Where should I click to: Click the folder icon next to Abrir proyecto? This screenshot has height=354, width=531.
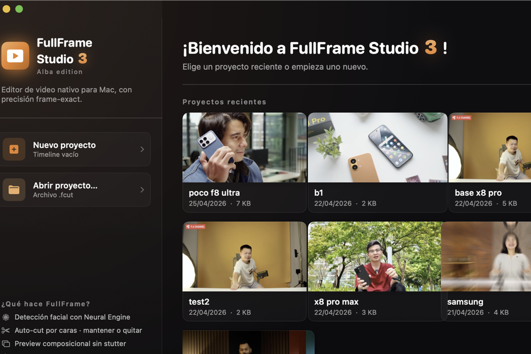[14, 189]
